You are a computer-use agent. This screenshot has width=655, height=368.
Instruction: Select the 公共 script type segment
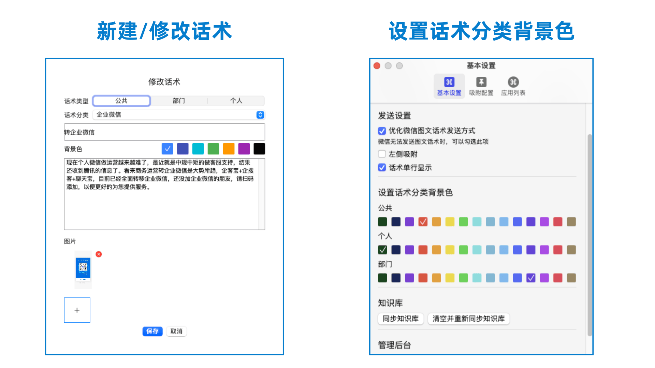click(x=121, y=101)
